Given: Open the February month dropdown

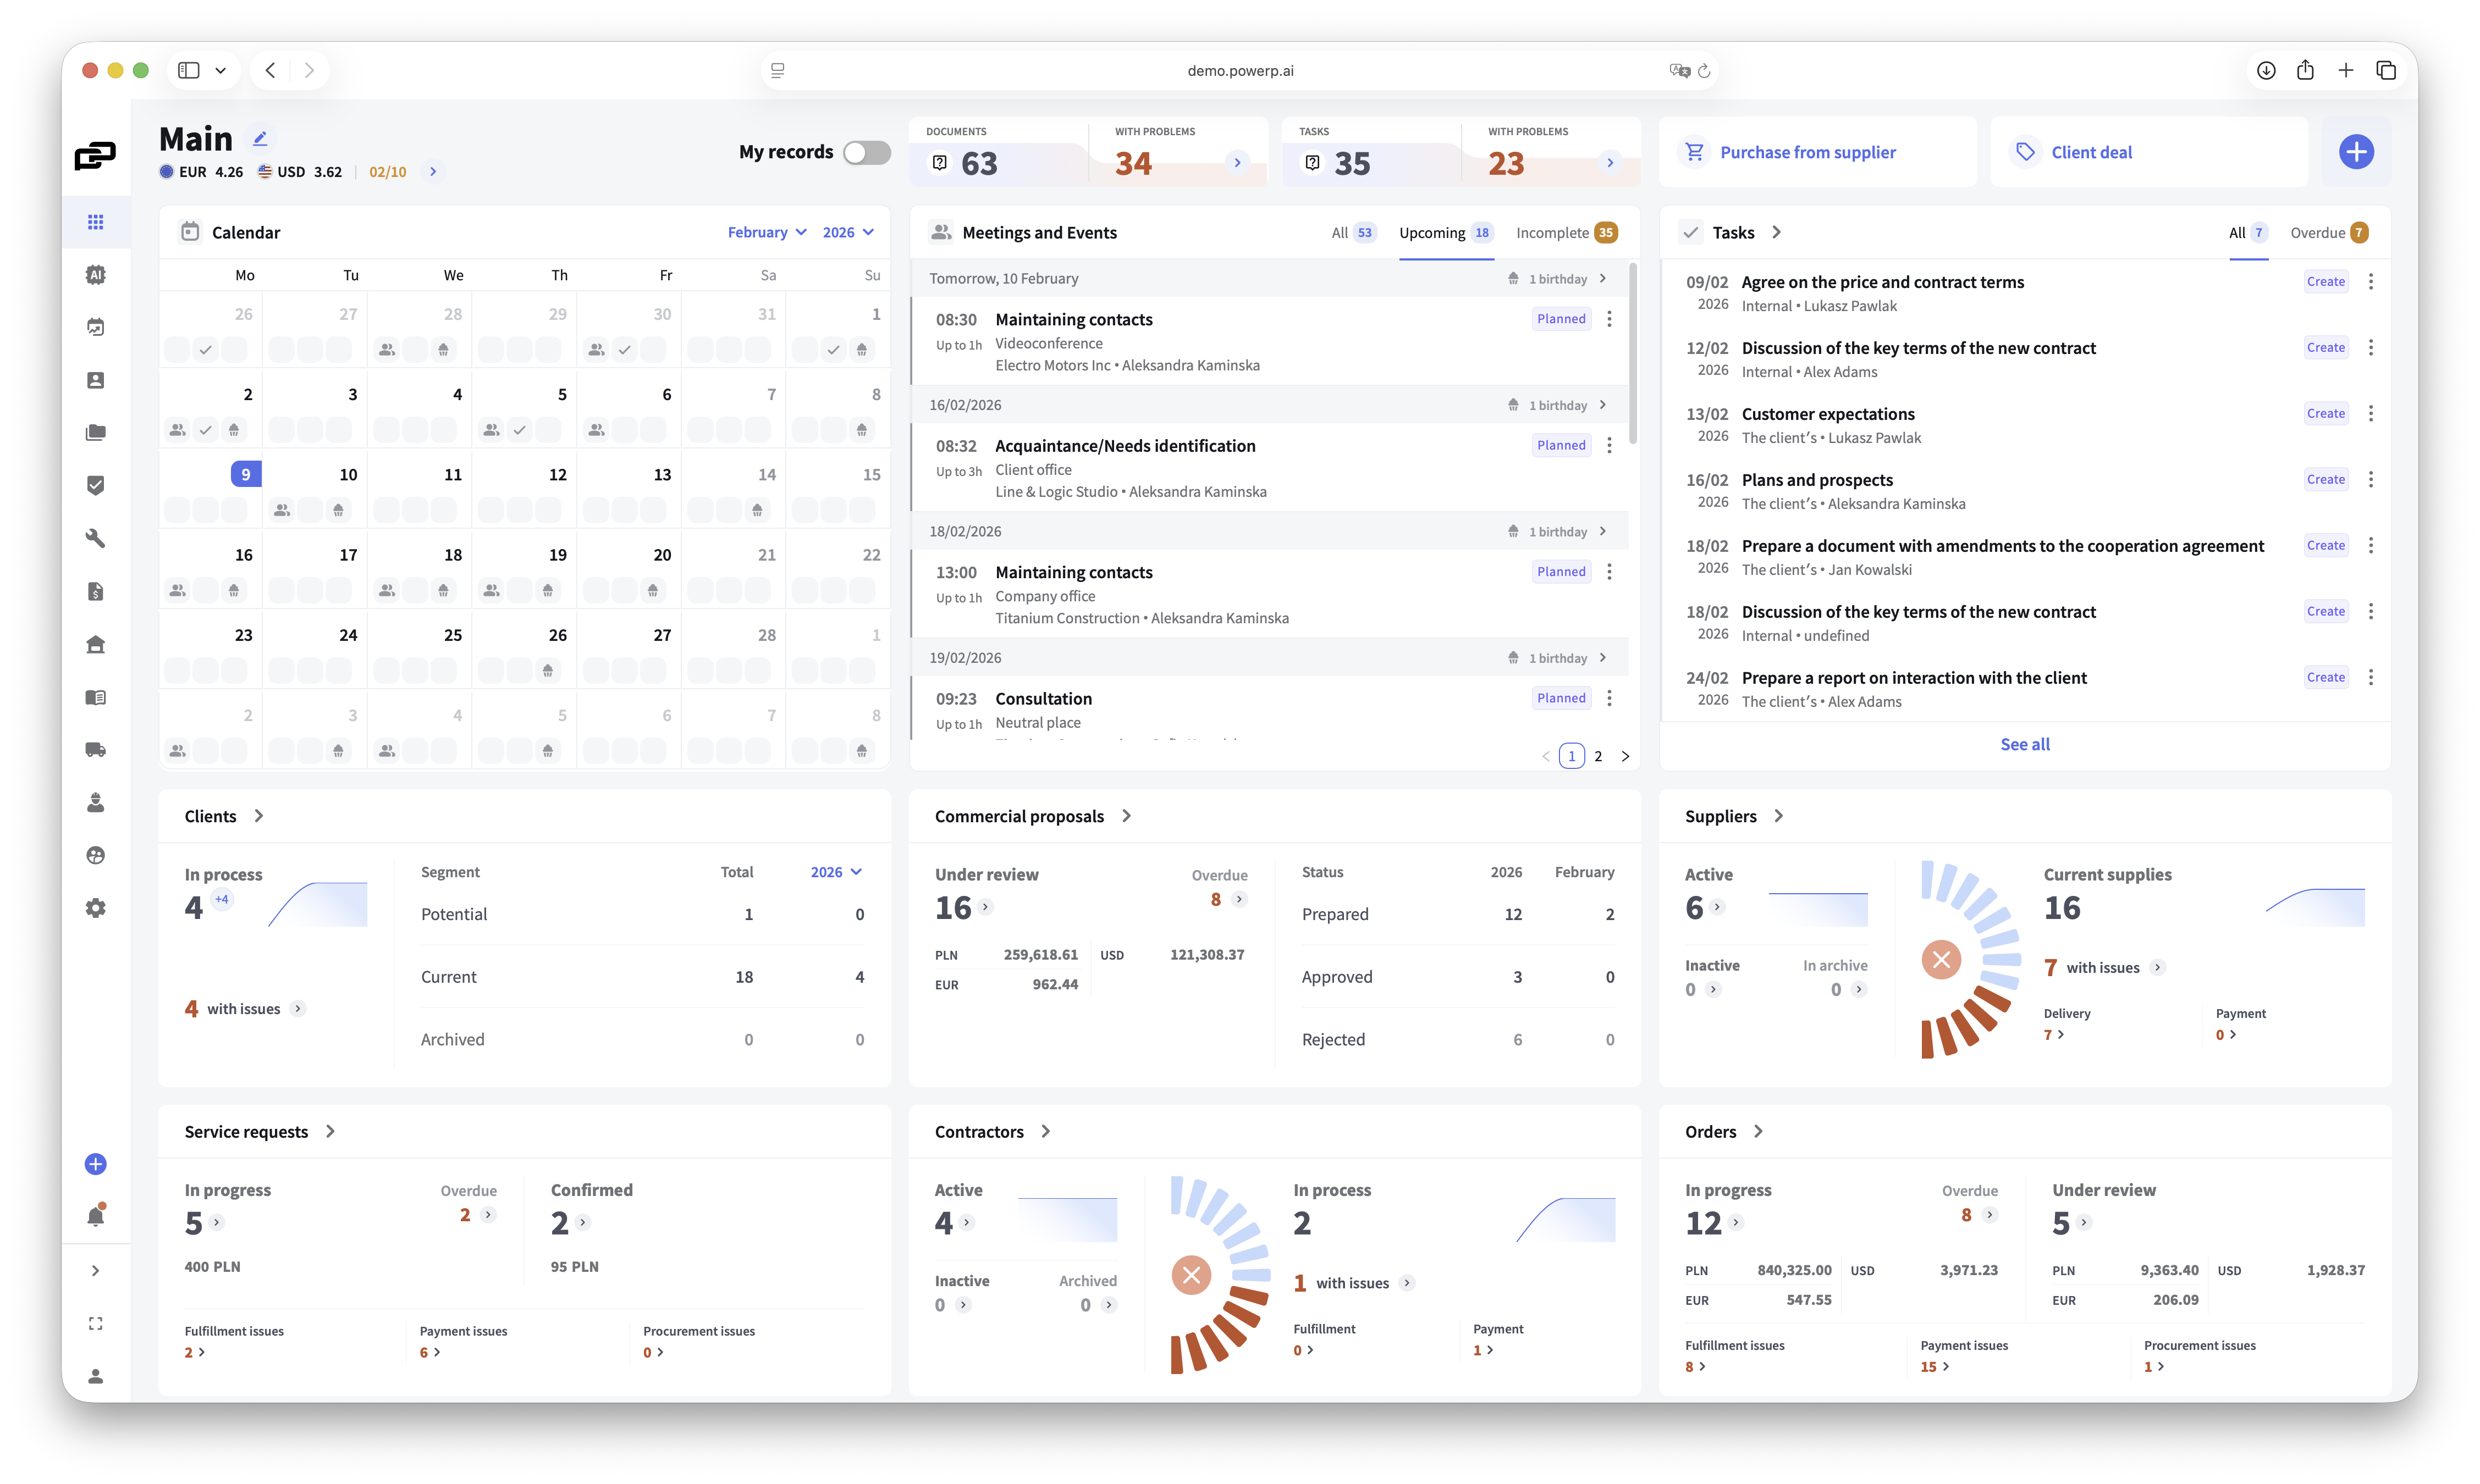Looking at the screenshot, I should (767, 232).
